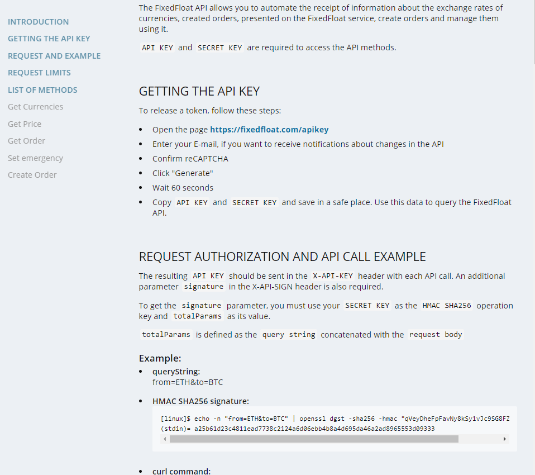
Task: Click the X-API-KEY inline code label
Action: click(x=333, y=276)
